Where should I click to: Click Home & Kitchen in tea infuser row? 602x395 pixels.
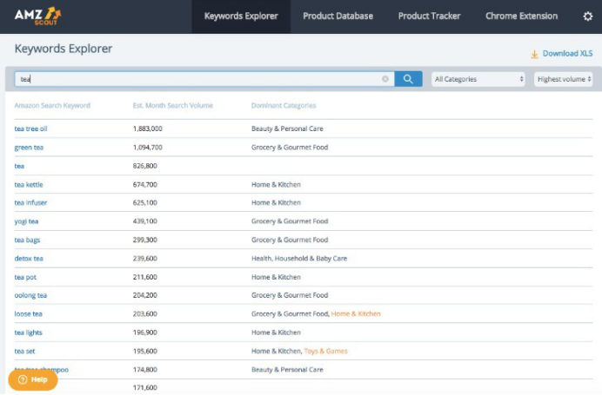click(x=276, y=202)
